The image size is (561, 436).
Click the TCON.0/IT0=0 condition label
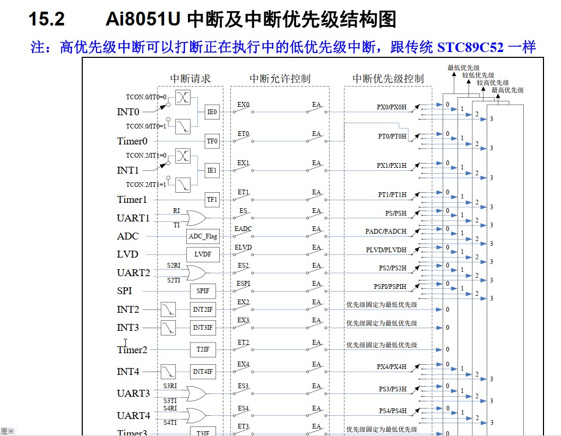tap(146, 97)
